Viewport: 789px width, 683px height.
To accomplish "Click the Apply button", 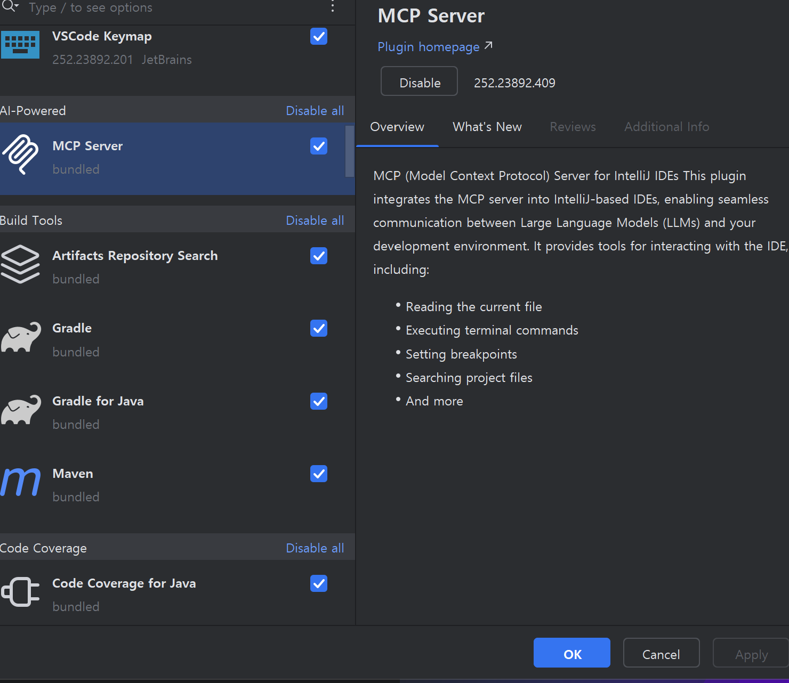I will [751, 653].
